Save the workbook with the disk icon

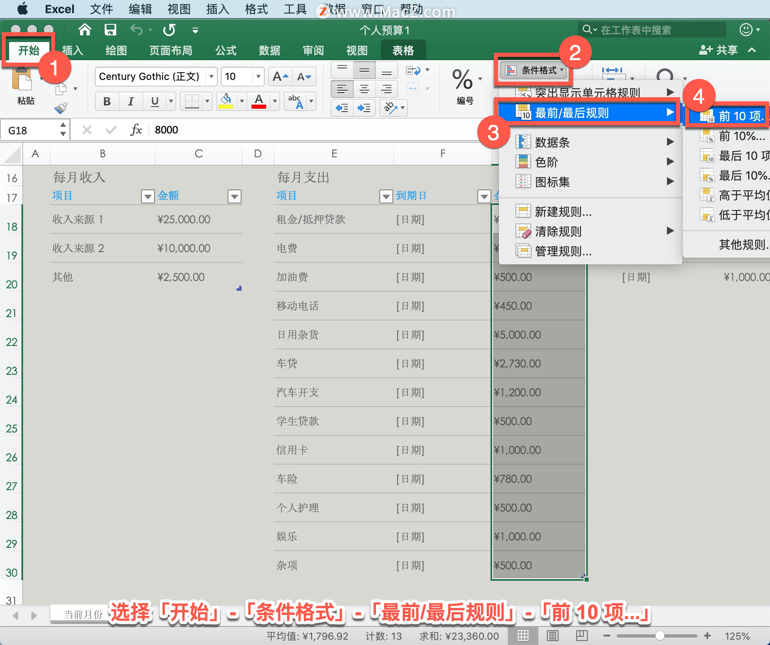(110, 30)
